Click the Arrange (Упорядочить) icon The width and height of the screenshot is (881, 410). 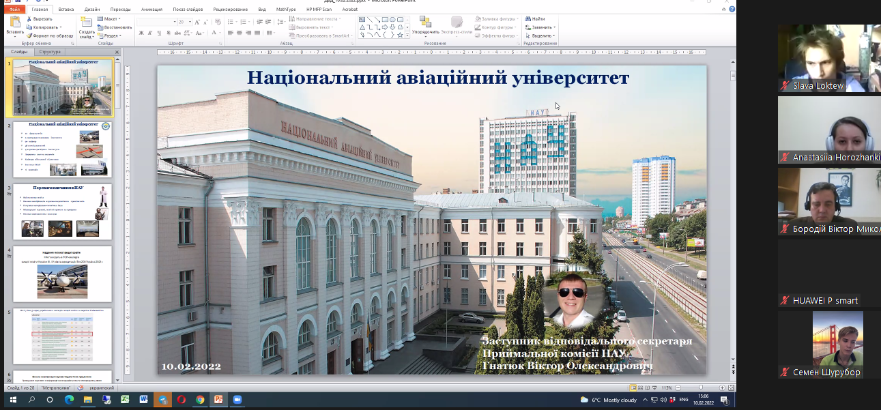(x=425, y=23)
